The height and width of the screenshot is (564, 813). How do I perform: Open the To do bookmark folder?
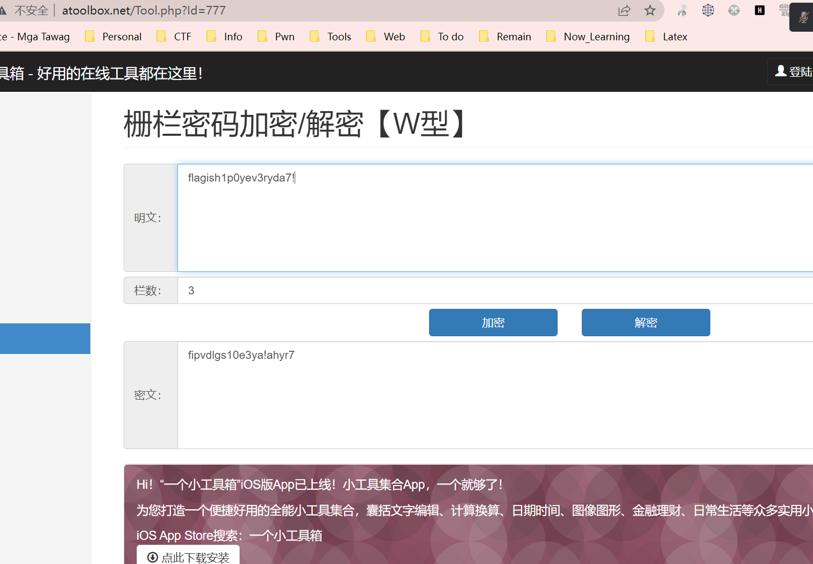coord(442,37)
